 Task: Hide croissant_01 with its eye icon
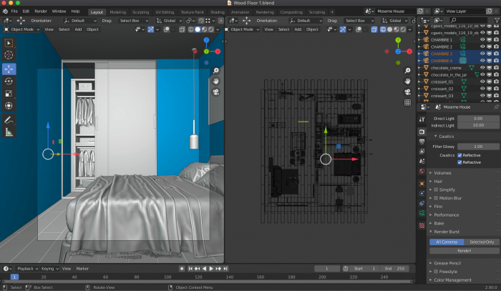(482, 82)
